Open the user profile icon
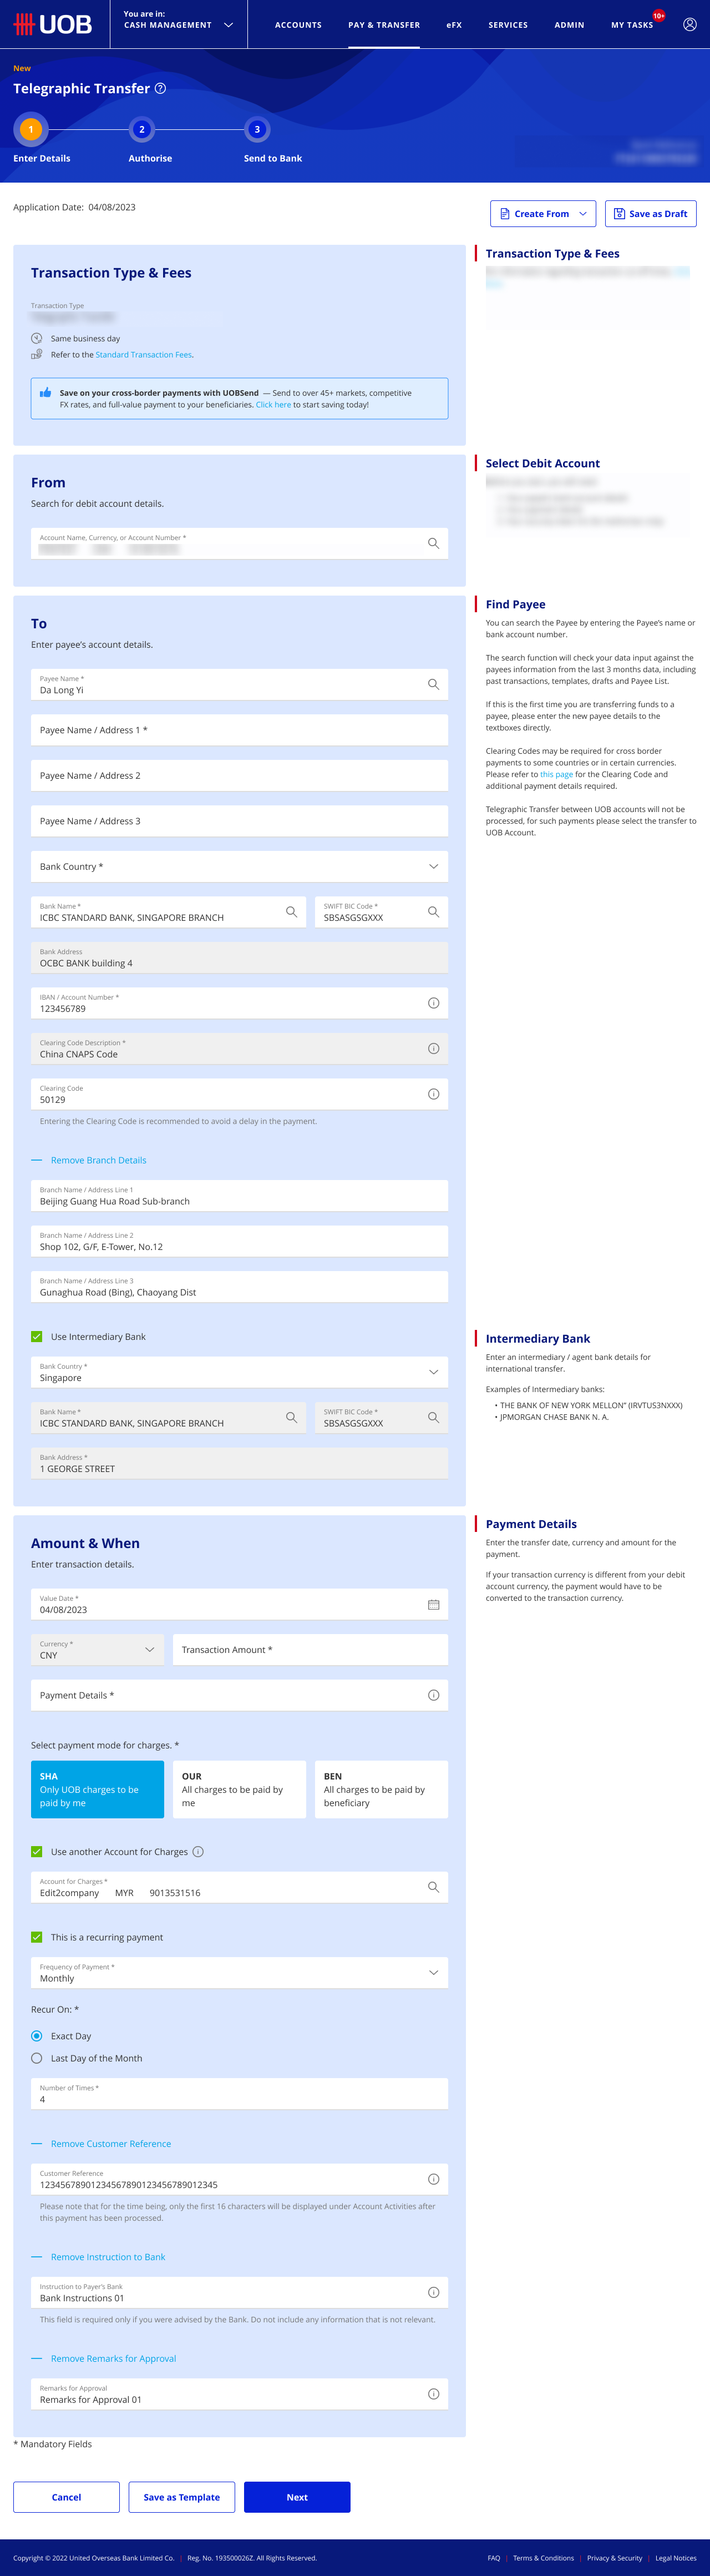The image size is (710, 2576). click(689, 24)
